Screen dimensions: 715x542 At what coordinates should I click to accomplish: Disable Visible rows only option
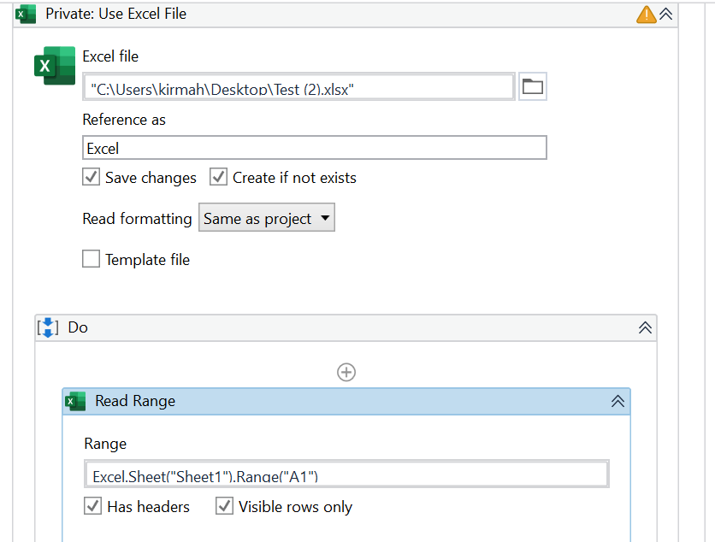[225, 506]
